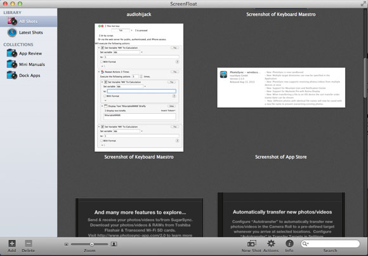Click the 'Screenshot of App Store' label

(281, 157)
